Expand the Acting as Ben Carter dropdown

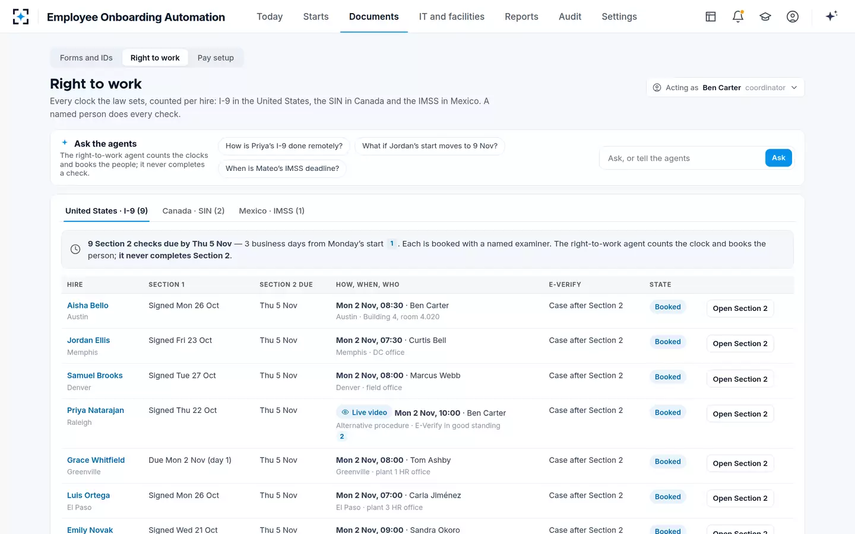tap(725, 87)
